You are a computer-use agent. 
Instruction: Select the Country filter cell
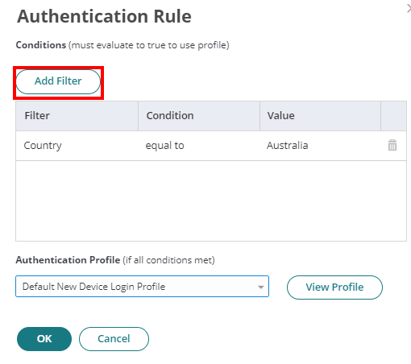pos(77,146)
